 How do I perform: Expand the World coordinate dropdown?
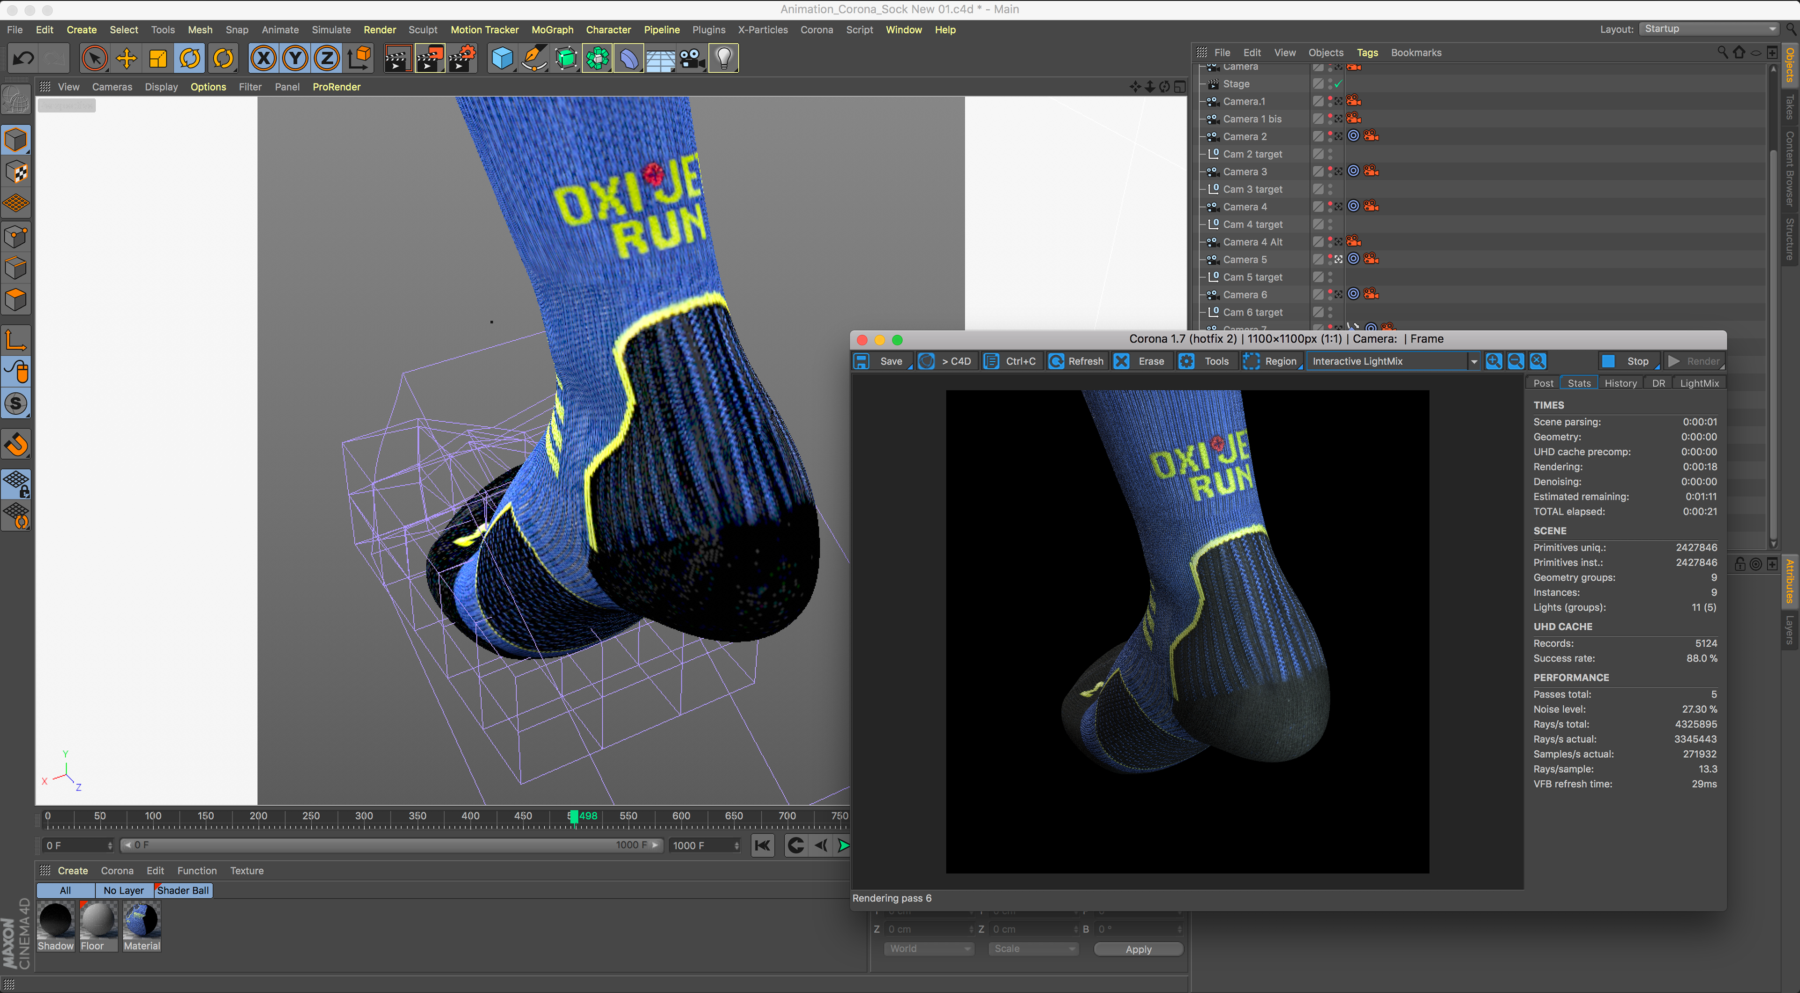[x=928, y=949]
